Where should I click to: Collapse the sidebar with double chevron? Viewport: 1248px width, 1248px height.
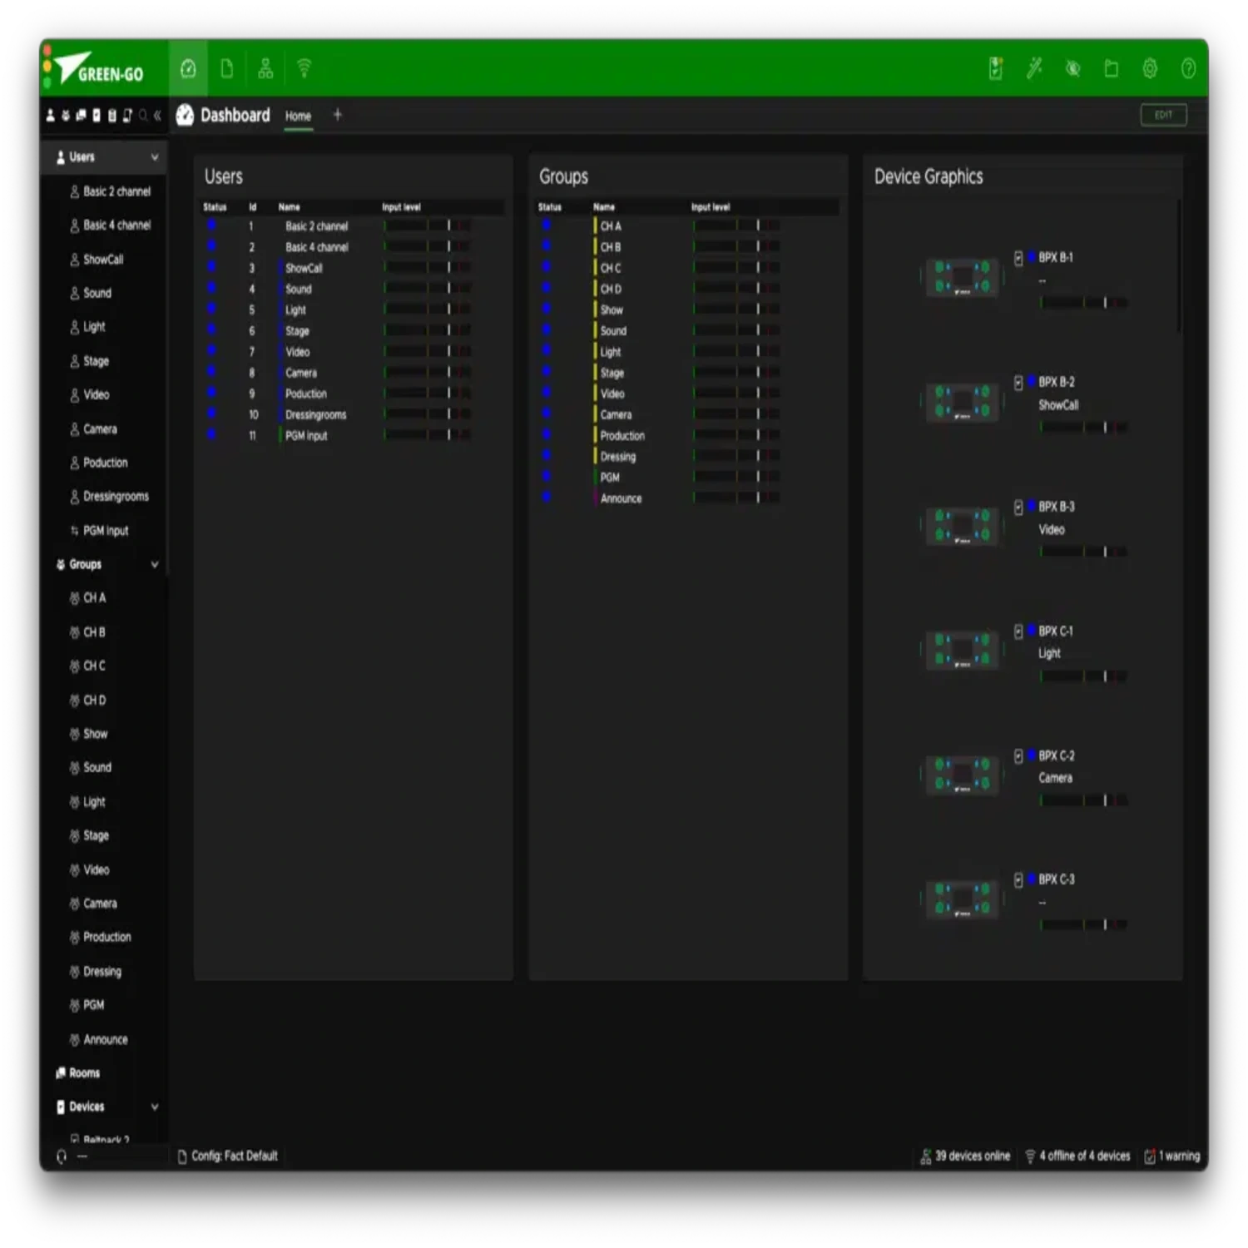click(x=157, y=116)
